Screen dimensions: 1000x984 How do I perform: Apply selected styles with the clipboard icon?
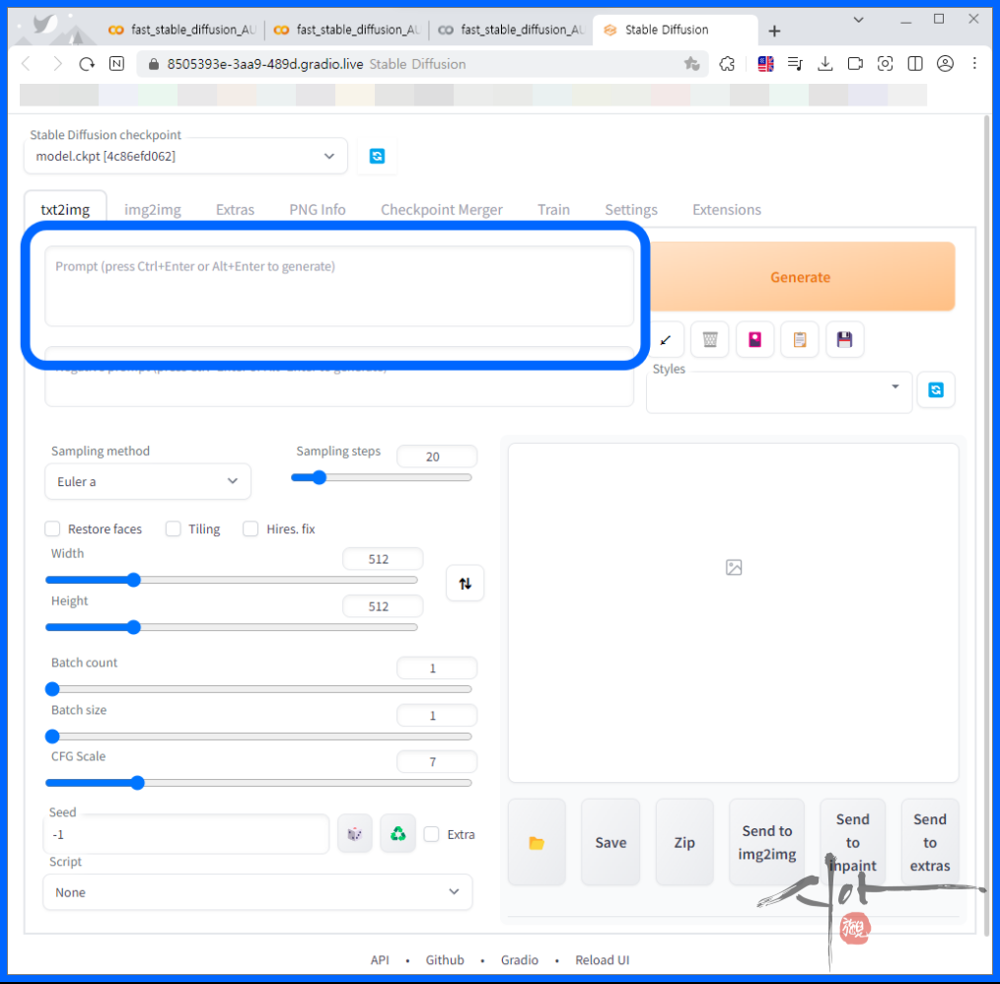point(800,340)
